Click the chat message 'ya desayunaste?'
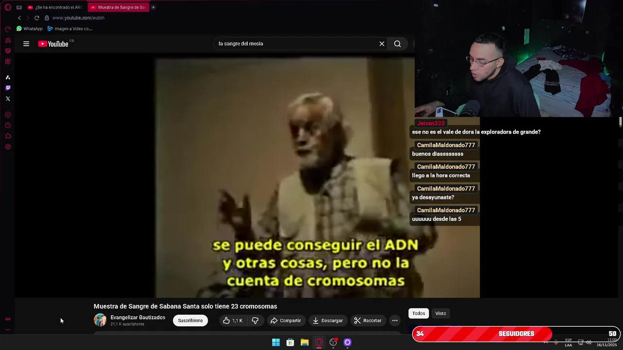 tap(433, 197)
